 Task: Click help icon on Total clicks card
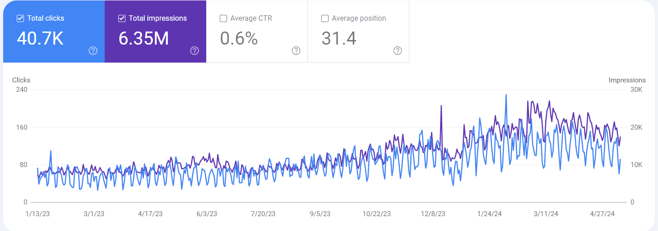93,51
